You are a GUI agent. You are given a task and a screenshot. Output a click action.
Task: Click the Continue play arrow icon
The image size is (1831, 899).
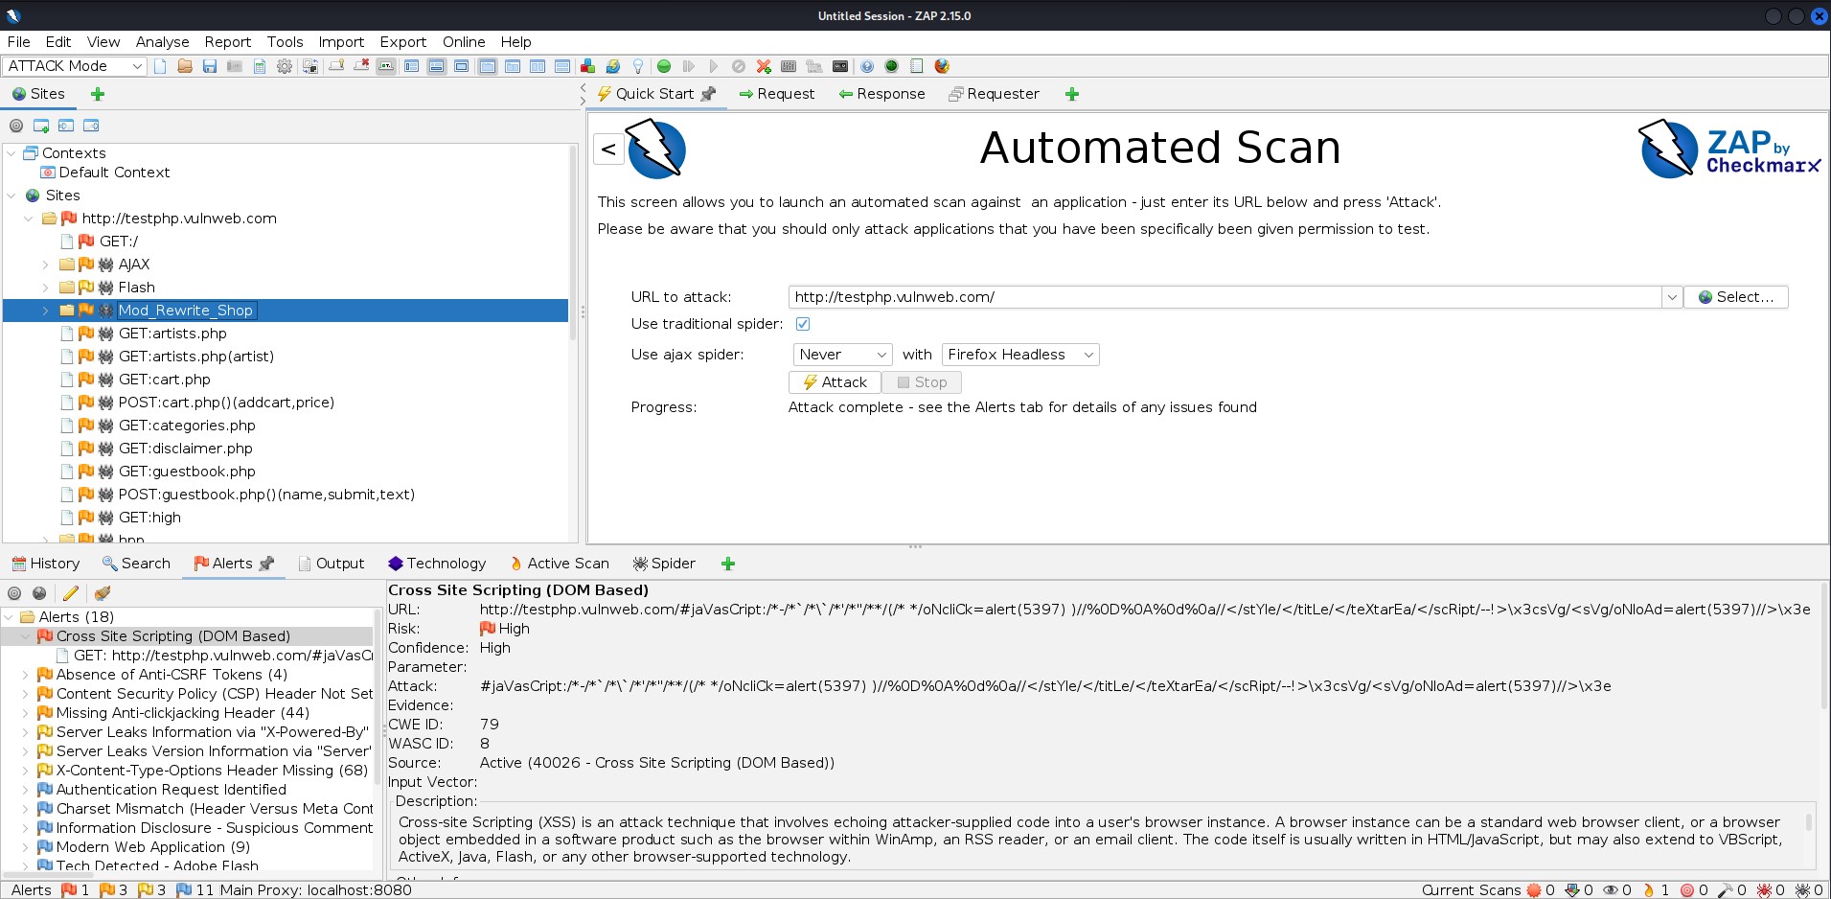pyautogui.click(x=713, y=66)
